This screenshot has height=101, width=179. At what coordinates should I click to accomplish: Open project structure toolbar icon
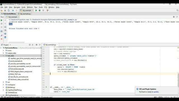[48, 10]
